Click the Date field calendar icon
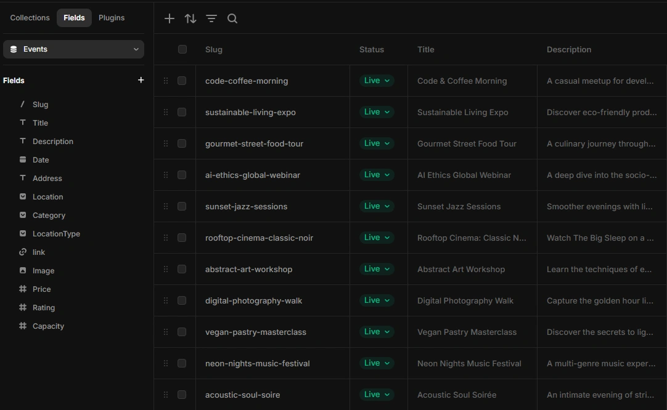 pos(23,159)
